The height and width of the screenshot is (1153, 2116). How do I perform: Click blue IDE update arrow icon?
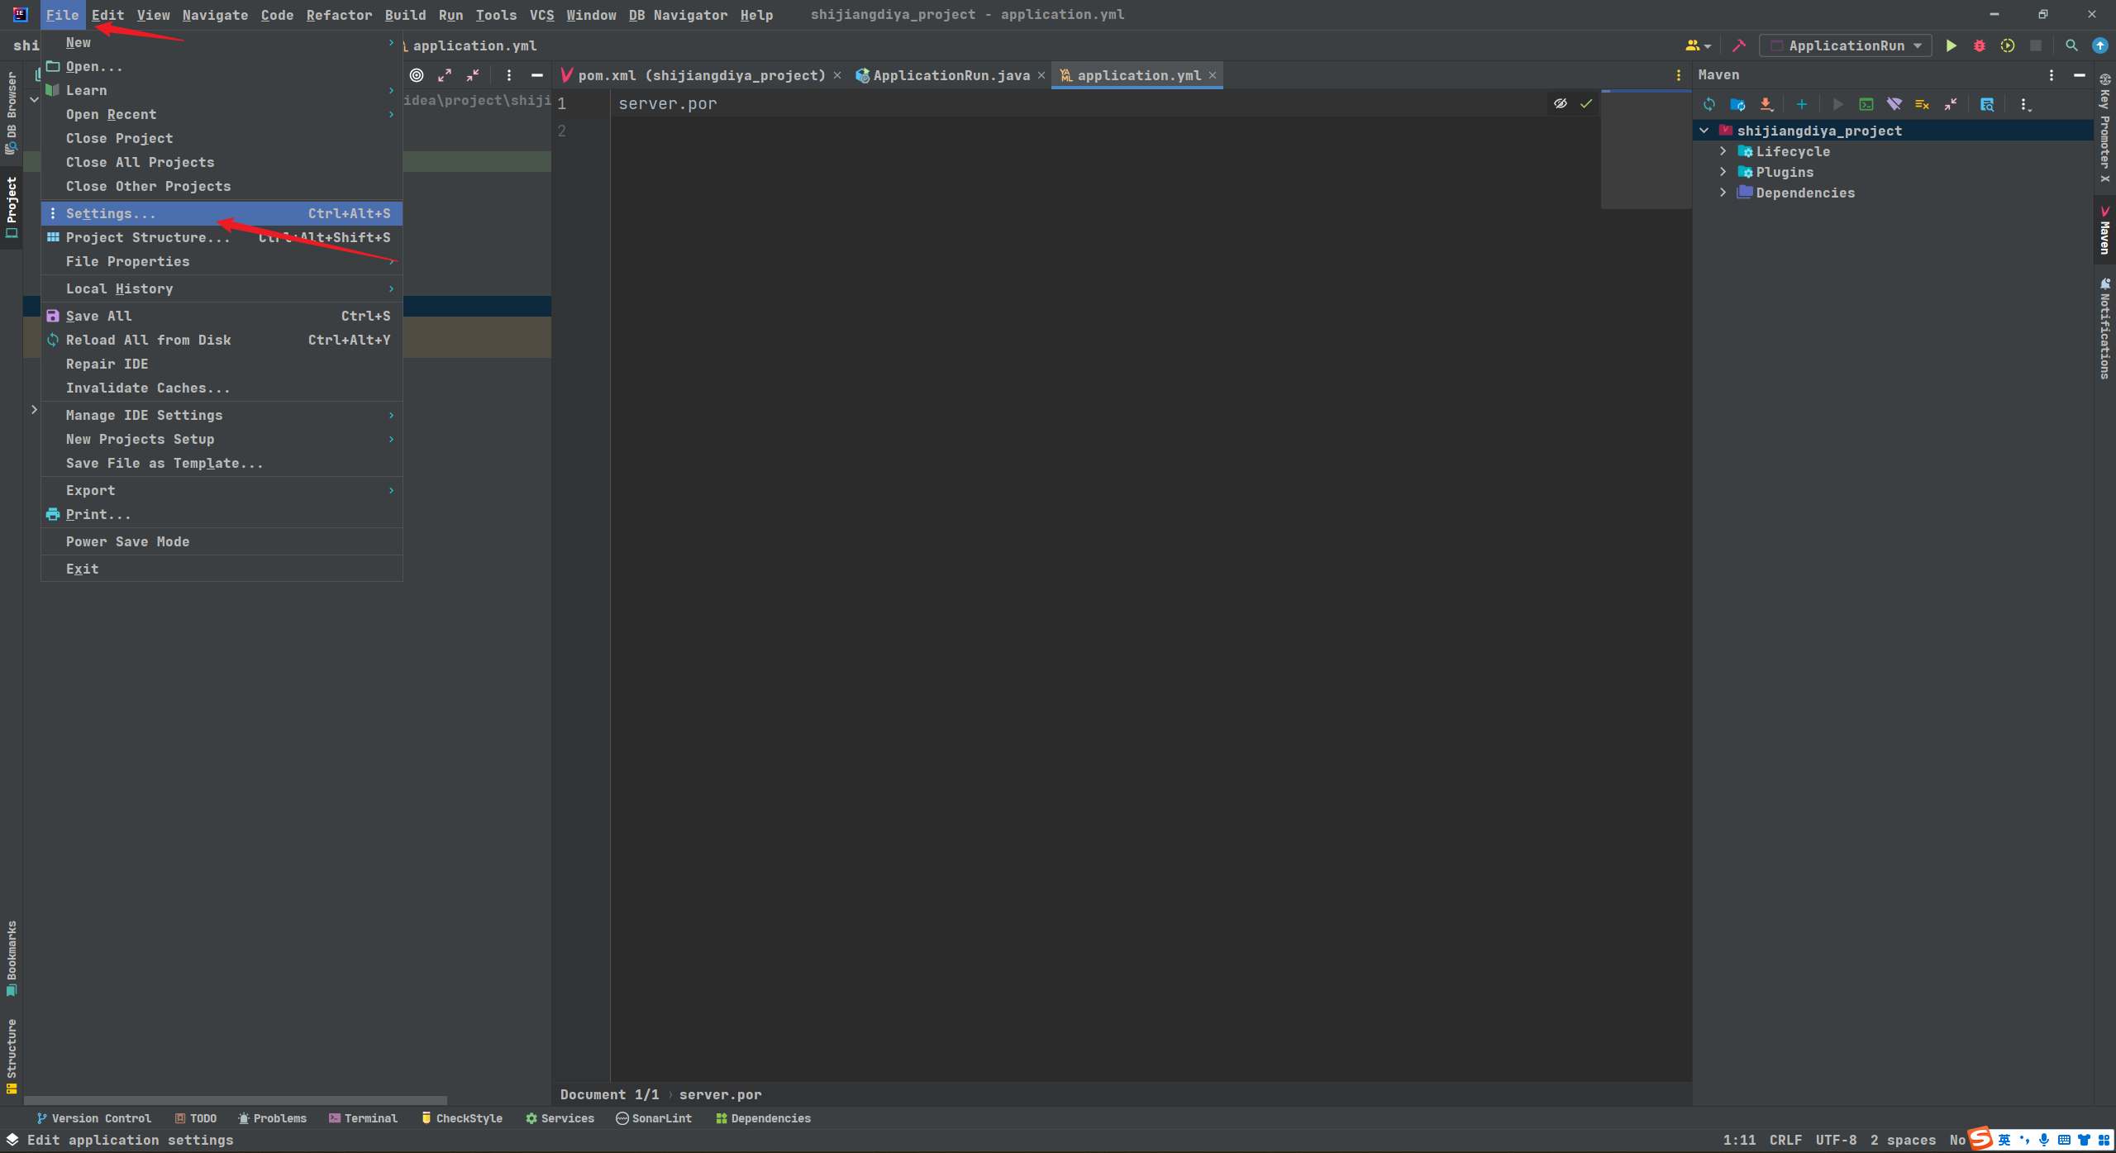tap(2099, 45)
